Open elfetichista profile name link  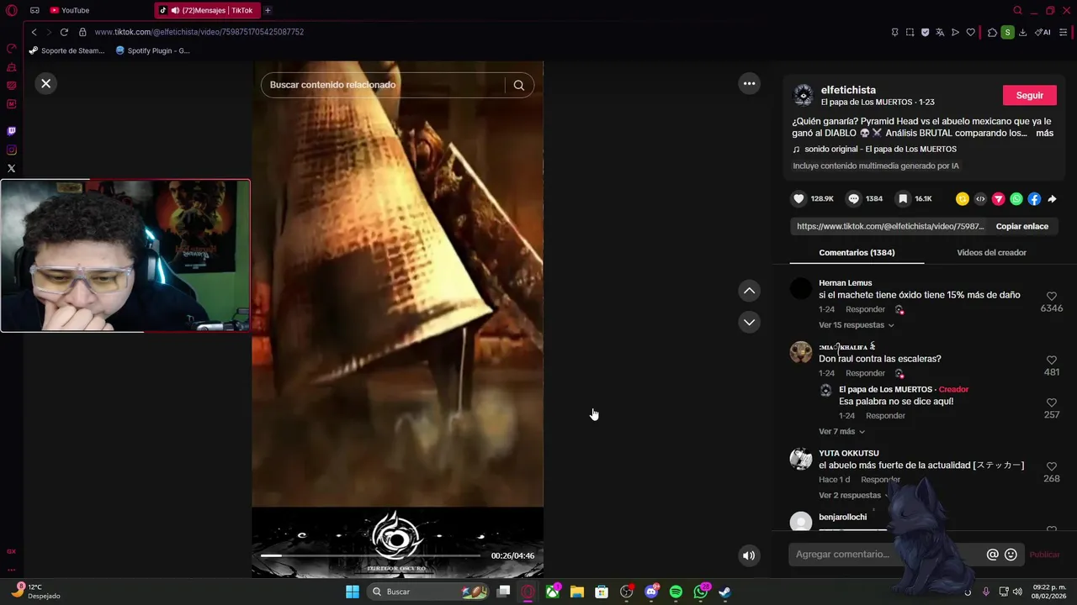pos(848,90)
